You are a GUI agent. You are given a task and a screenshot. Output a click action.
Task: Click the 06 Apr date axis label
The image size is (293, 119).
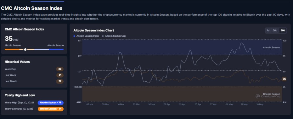167,105
